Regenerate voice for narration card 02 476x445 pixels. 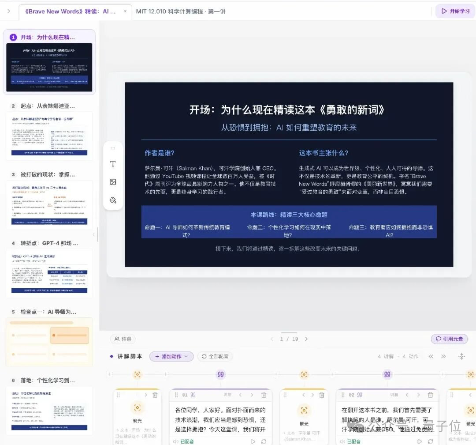click(431, 441)
